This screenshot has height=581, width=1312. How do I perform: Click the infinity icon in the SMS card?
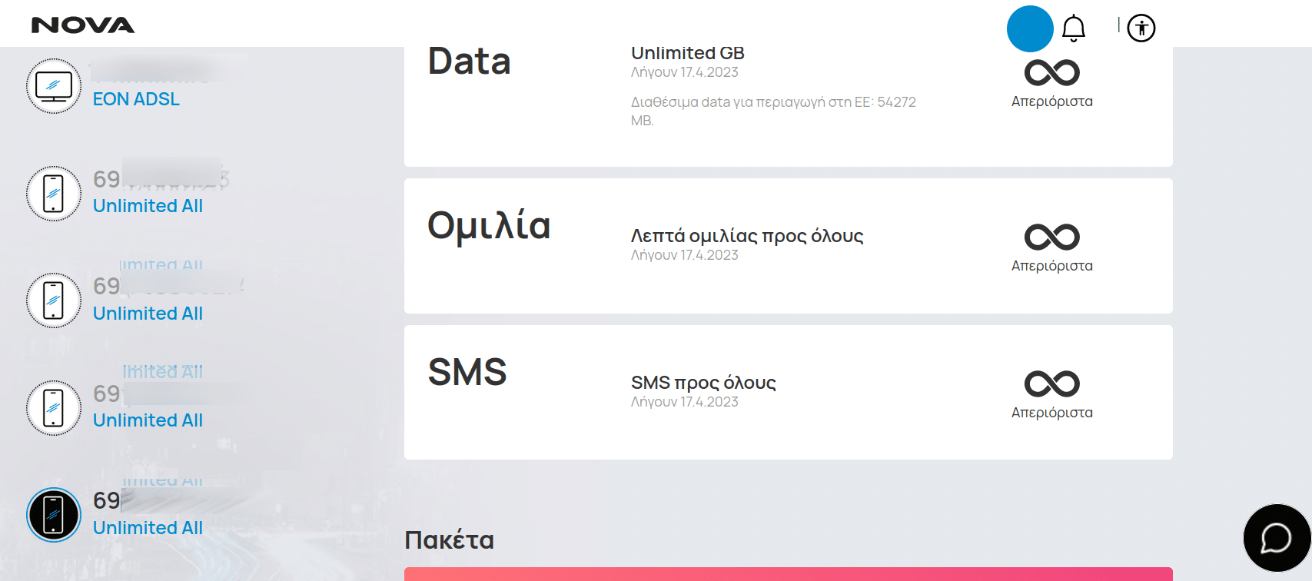1052,384
